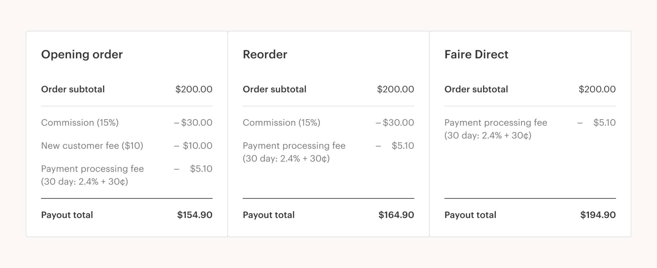657x268 pixels.
Task: Select the $30.00 commission amount in Reorder
Action: 398,123
